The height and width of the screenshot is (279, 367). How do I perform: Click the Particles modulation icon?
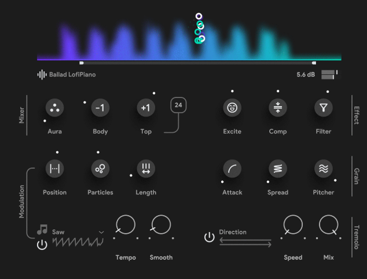100,168
